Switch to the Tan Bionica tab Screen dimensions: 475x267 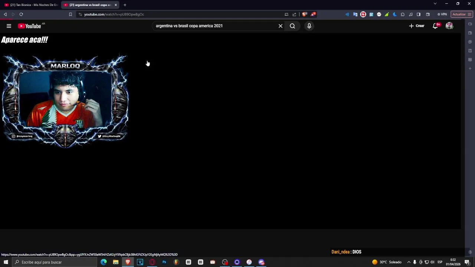coord(31,5)
